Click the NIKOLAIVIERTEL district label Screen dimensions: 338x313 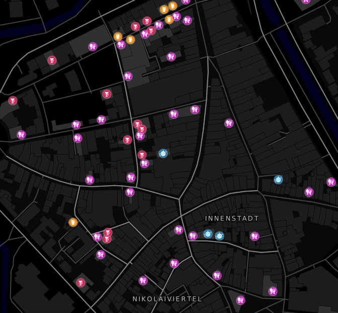tap(167, 299)
